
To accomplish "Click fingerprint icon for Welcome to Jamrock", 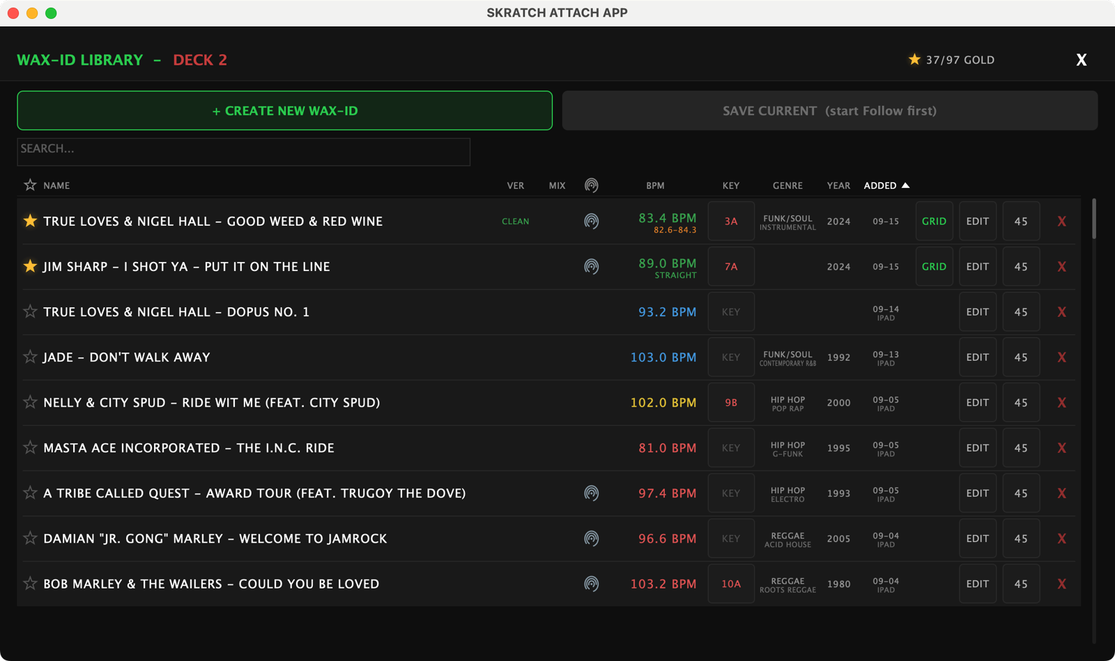I will point(592,538).
